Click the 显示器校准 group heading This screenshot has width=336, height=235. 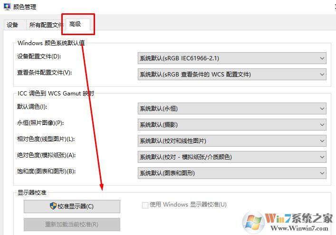click(31, 192)
